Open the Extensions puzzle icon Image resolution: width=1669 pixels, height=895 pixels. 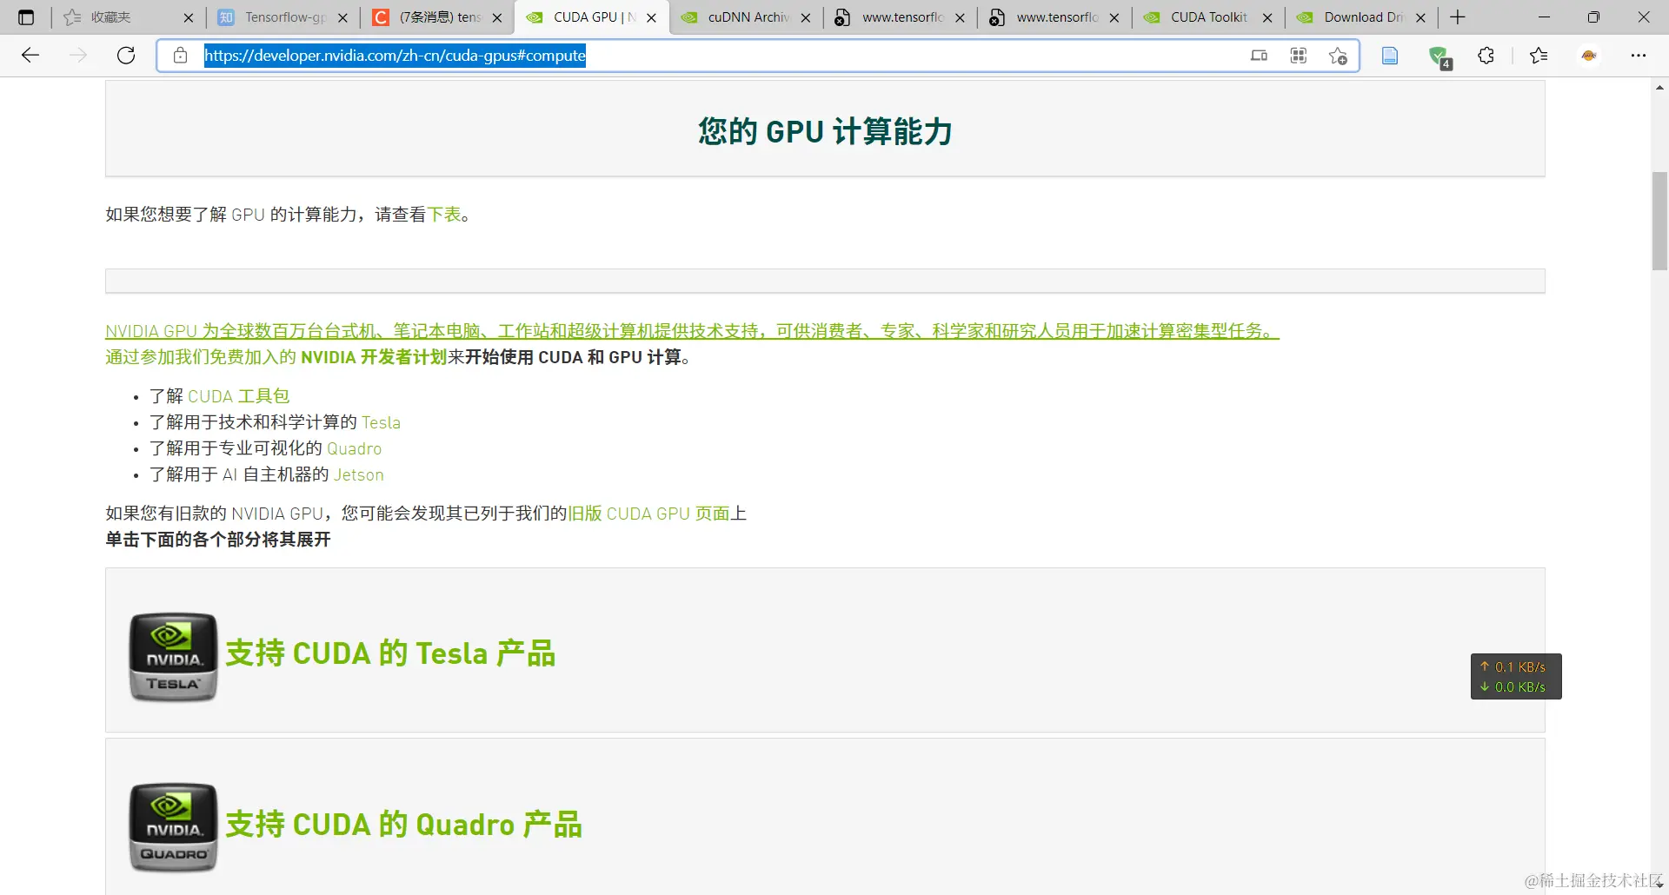pos(1486,56)
